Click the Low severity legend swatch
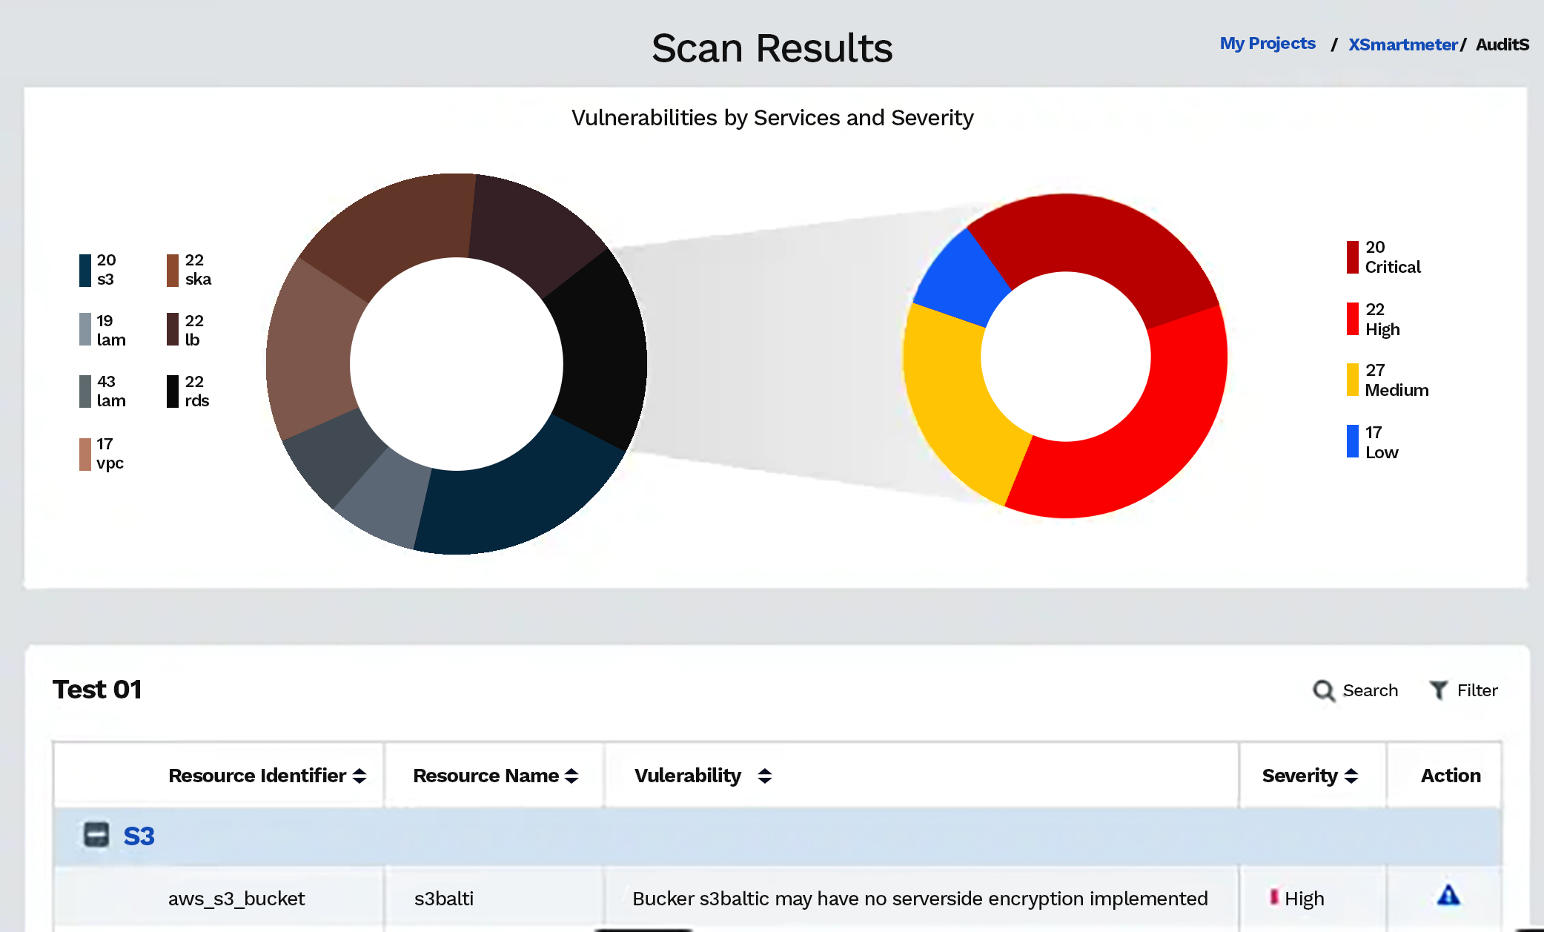Screen dimensions: 1544x932 [1352, 441]
